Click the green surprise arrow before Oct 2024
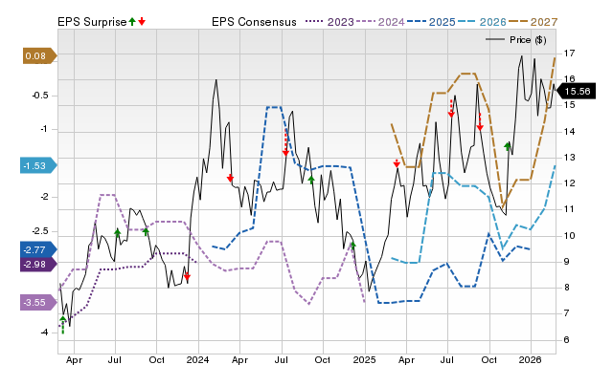613x365 pixels. 311,180
